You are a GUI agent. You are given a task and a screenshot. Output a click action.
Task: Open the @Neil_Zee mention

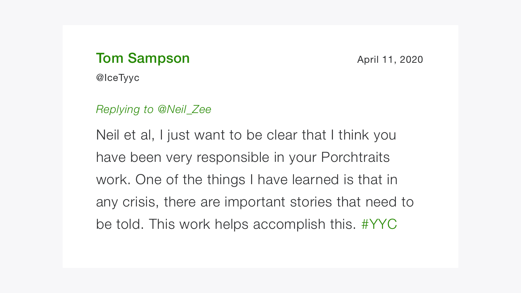[x=184, y=110]
